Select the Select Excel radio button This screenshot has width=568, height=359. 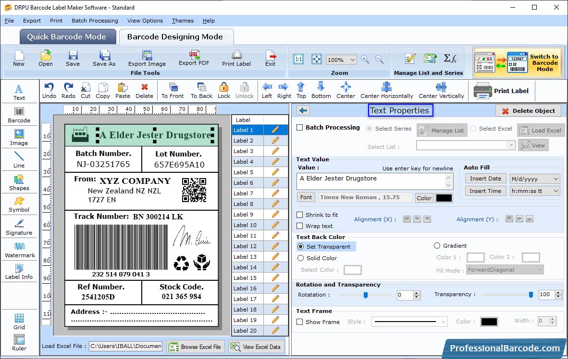click(473, 129)
